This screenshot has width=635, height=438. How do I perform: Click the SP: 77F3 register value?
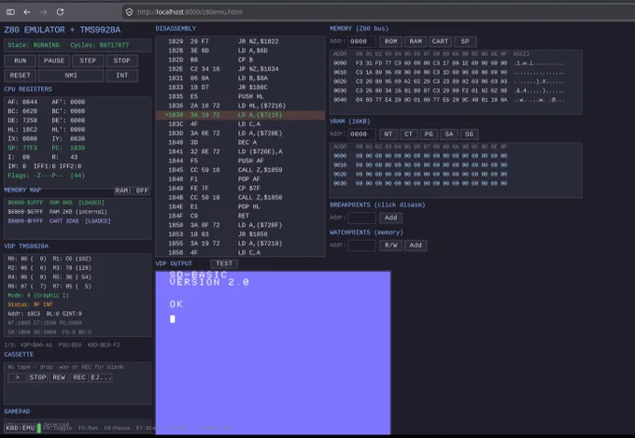pyautogui.click(x=22, y=148)
